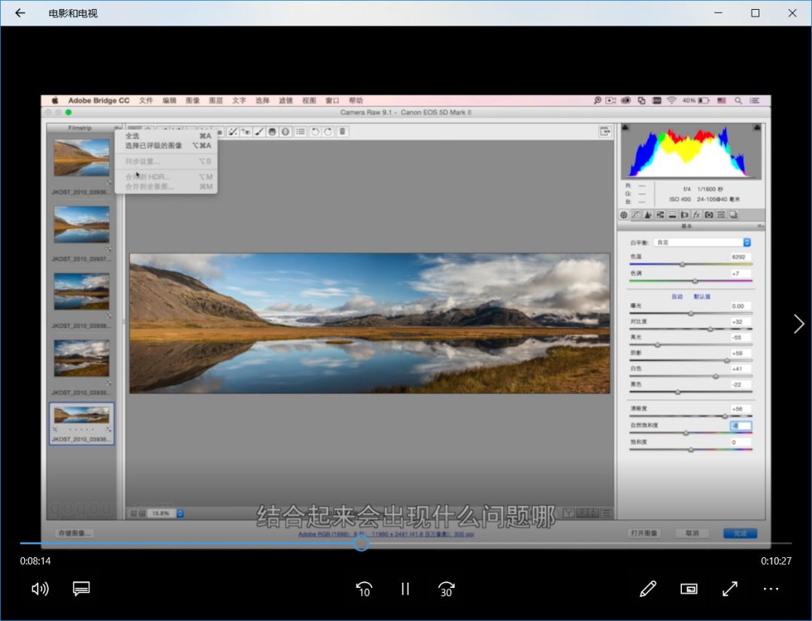The image size is (812, 621).
Task: Click the 存储图像 button
Action: point(74,533)
